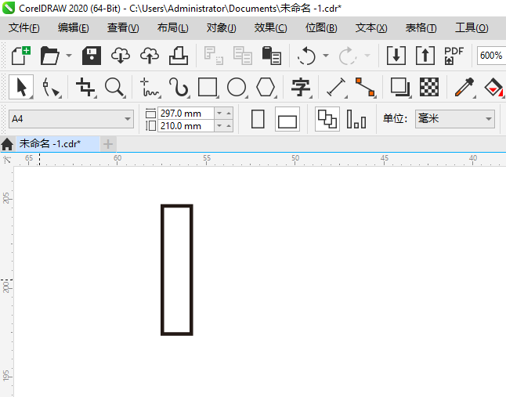Open the 效果(C) menu
The image size is (506, 397).
tap(270, 28)
